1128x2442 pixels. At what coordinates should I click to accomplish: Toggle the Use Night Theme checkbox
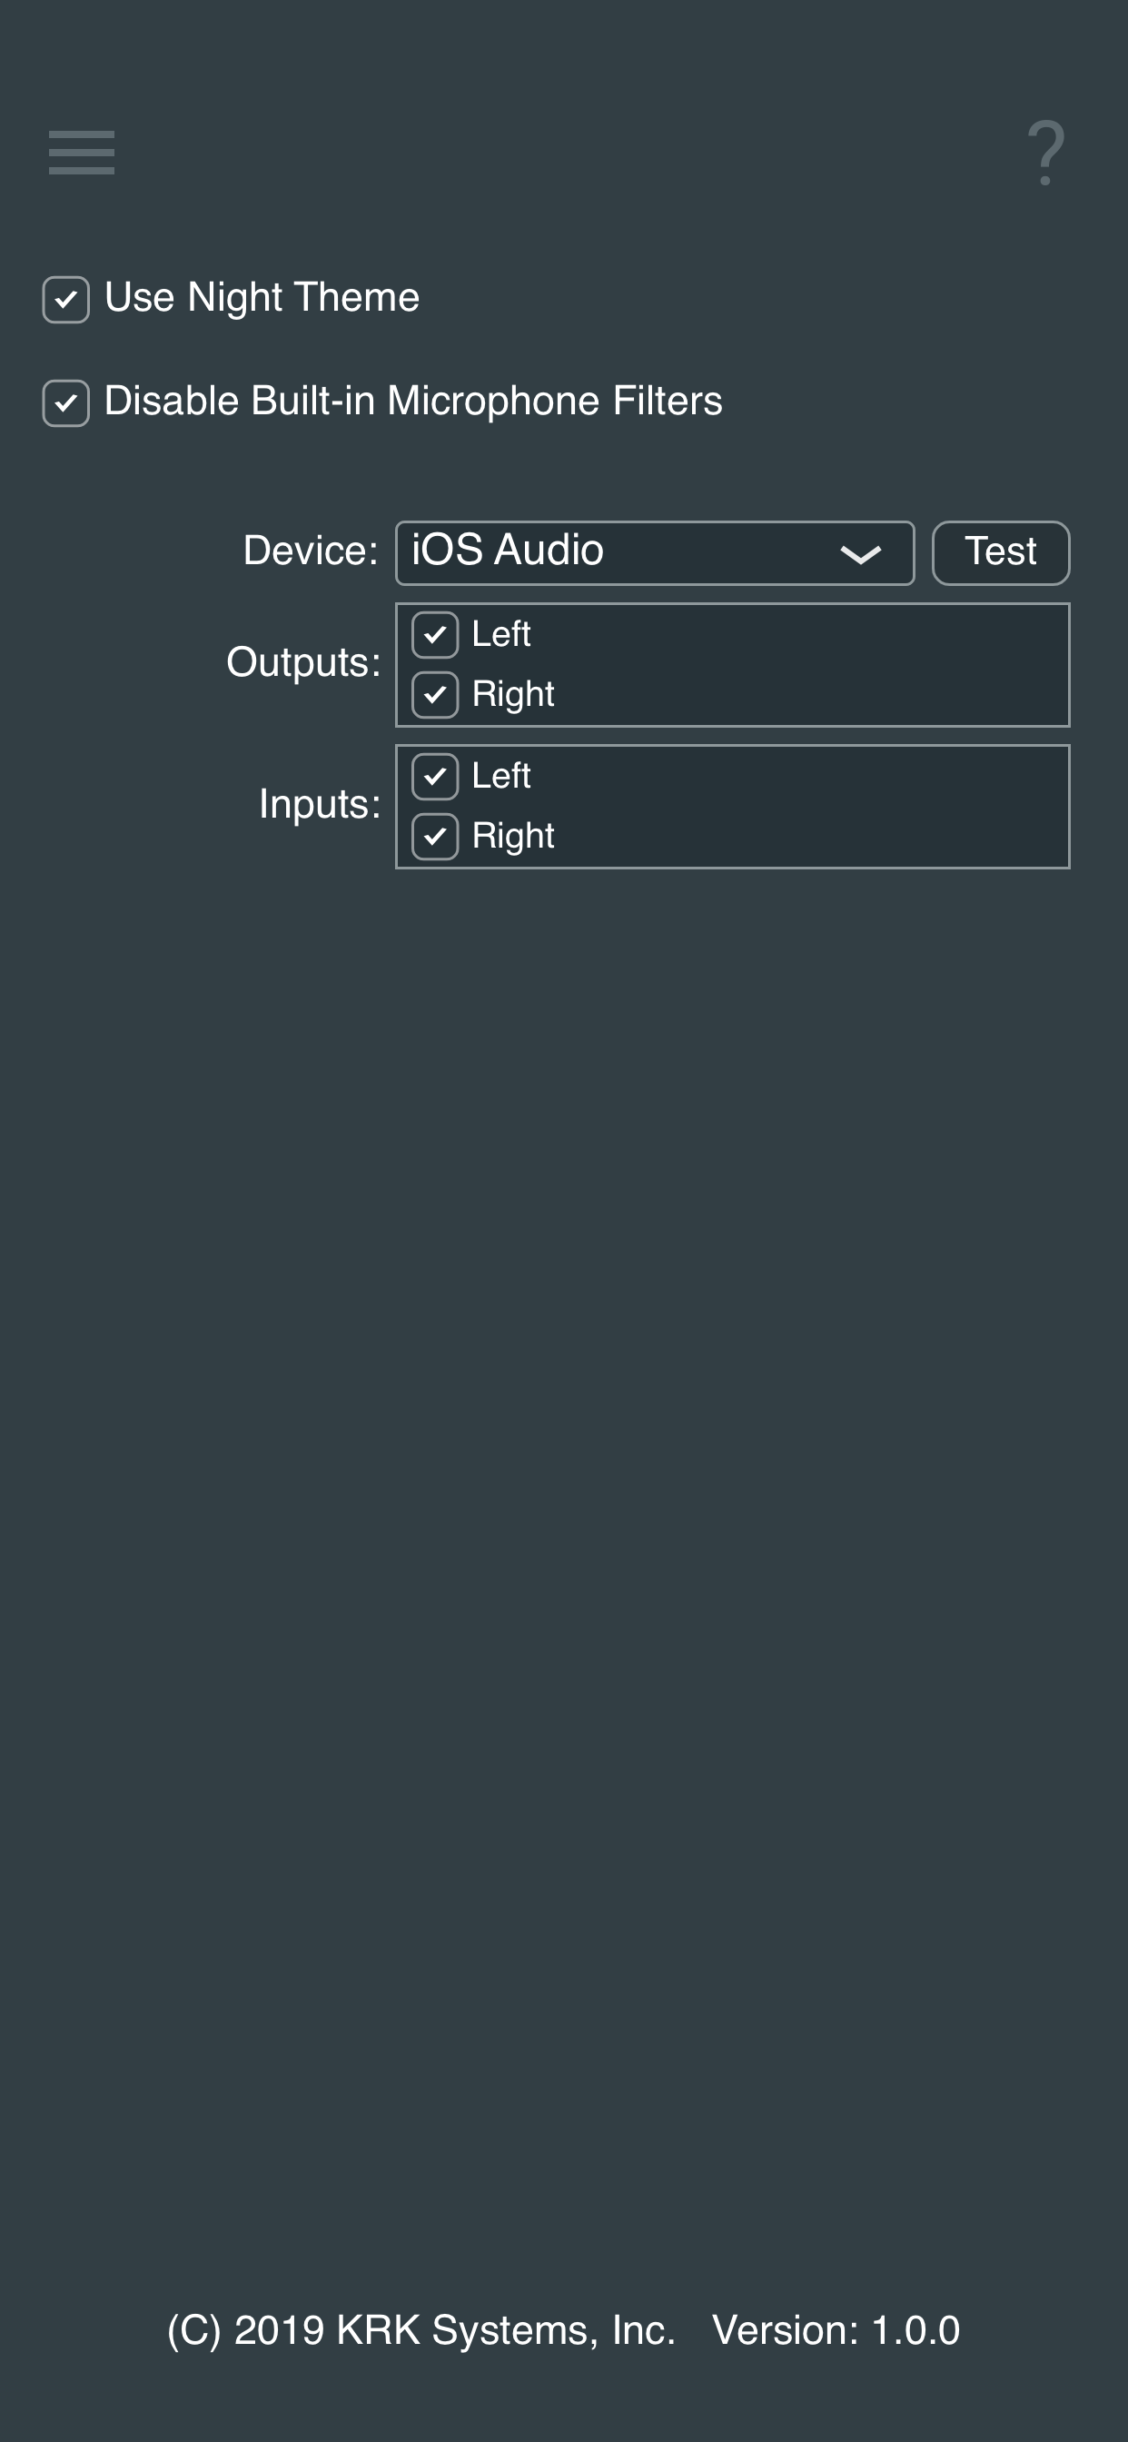click(x=66, y=300)
